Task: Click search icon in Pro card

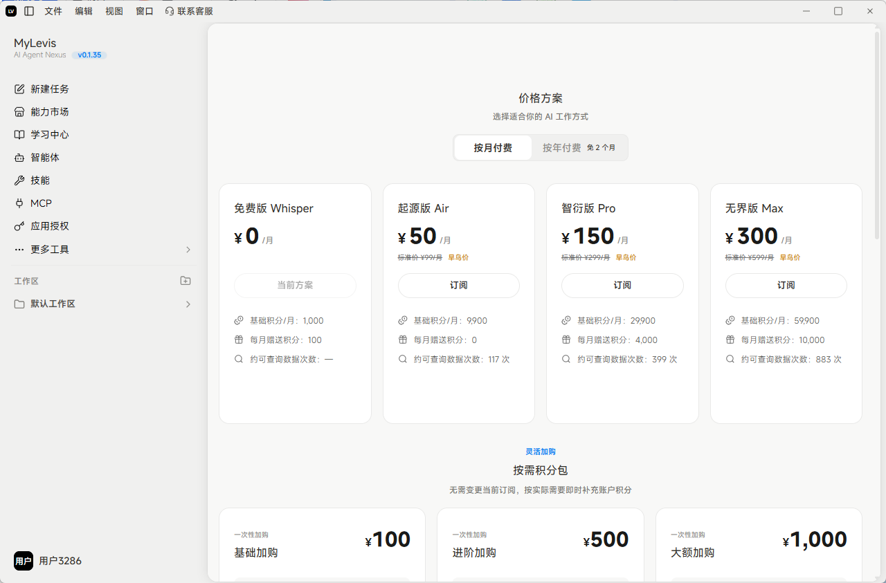Action: (x=566, y=359)
